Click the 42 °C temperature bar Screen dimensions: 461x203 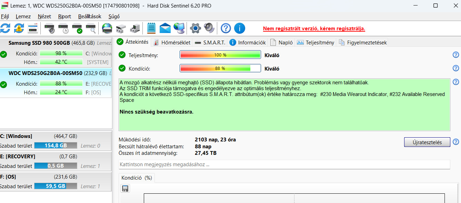click(61, 62)
